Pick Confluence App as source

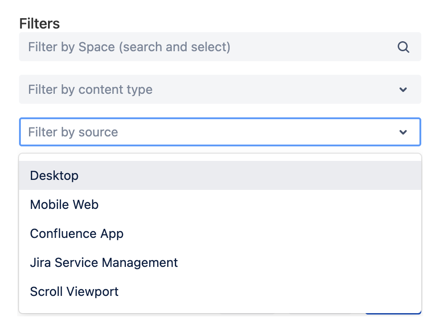[x=77, y=234]
